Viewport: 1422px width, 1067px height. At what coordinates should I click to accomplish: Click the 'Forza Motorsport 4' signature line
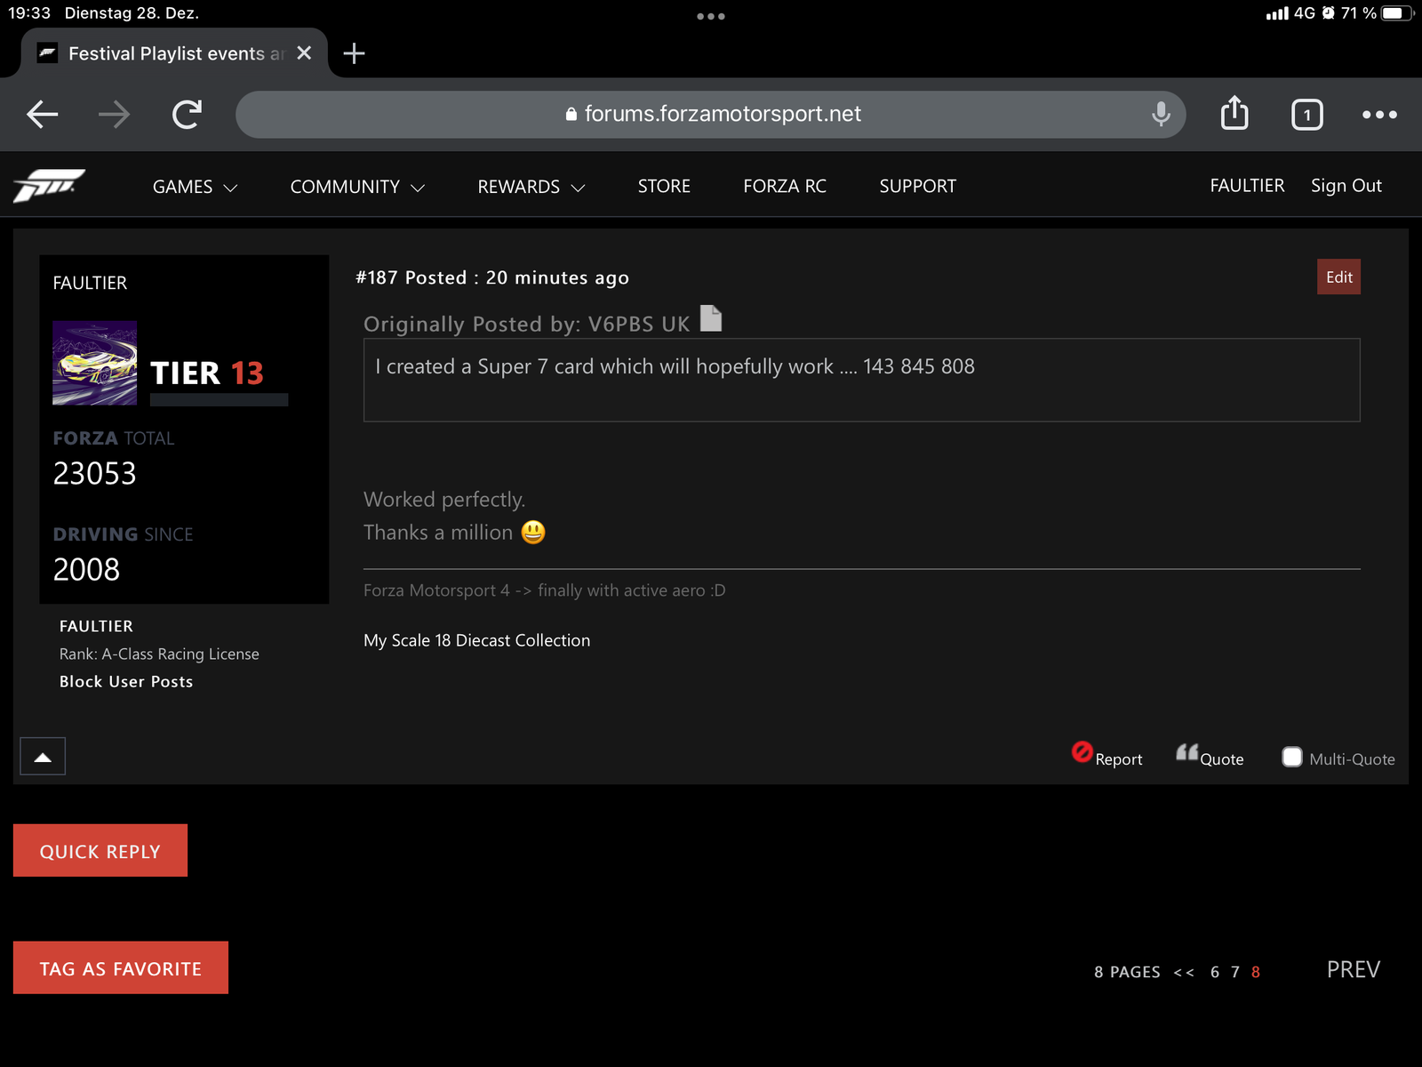pyautogui.click(x=544, y=590)
